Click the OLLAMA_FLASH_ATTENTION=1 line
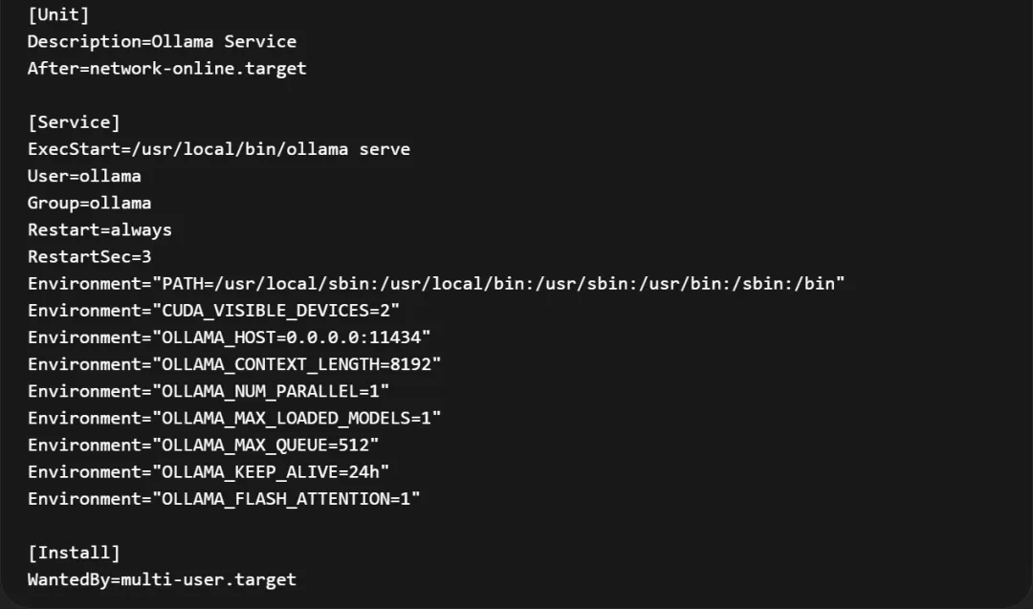Viewport: 1033px width, 609px height. (x=224, y=498)
